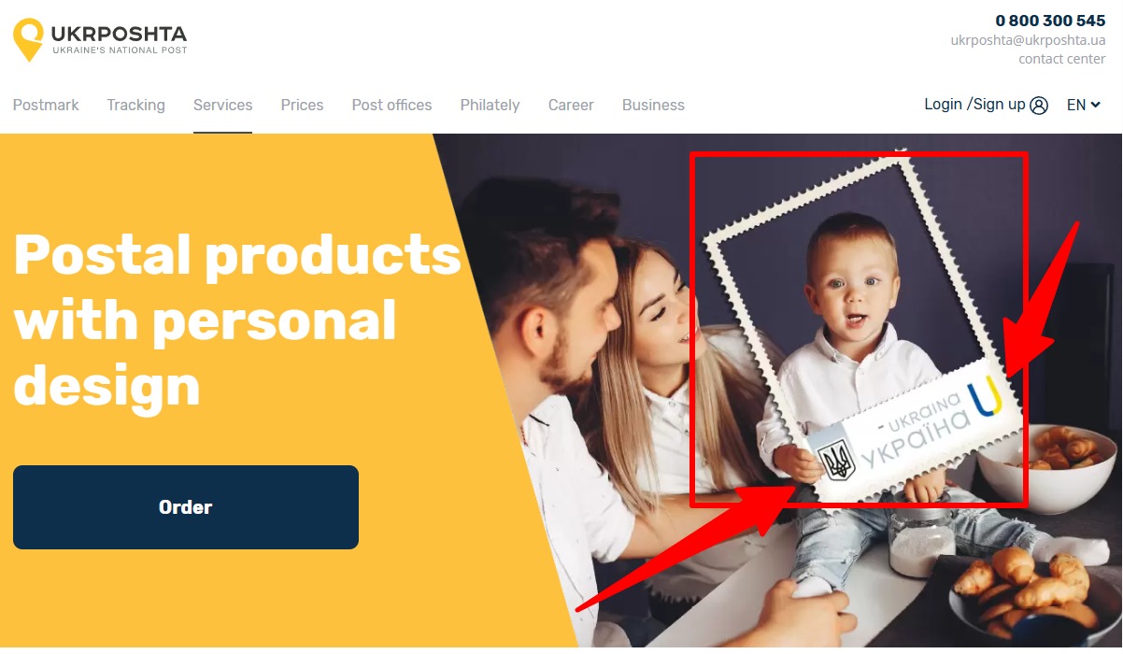1123x654 pixels.
Task: Click Login / Sign up link
Action: [x=974, y=105]
